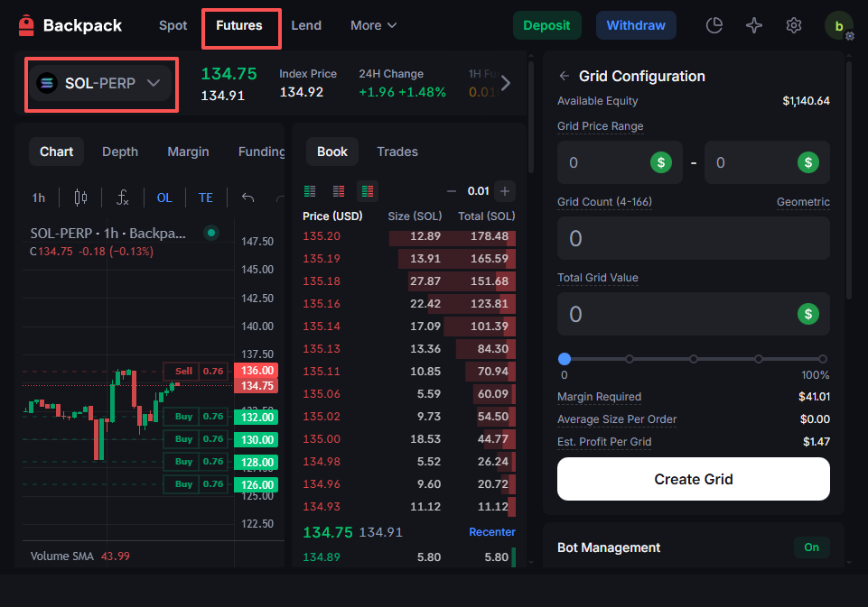Open the indicators fx icon
Image resolution: width=868 pixels, height=607 pixels.
coord(123,198)
